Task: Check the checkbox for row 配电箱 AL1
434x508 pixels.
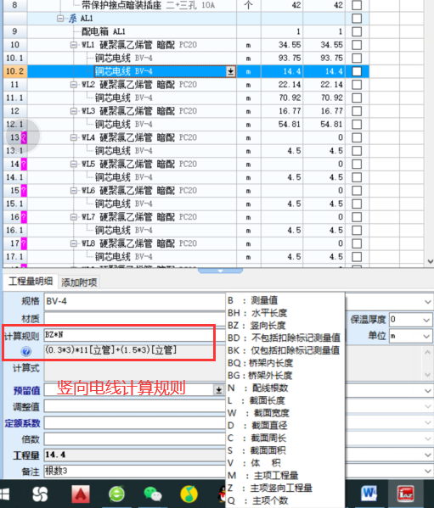Action: (x=357, y=31)
